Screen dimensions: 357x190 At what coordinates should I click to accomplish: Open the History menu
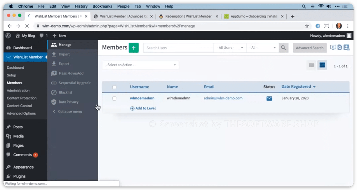click(81, 6)
